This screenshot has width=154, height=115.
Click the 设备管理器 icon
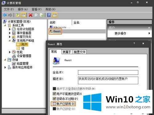pos(14,56)
